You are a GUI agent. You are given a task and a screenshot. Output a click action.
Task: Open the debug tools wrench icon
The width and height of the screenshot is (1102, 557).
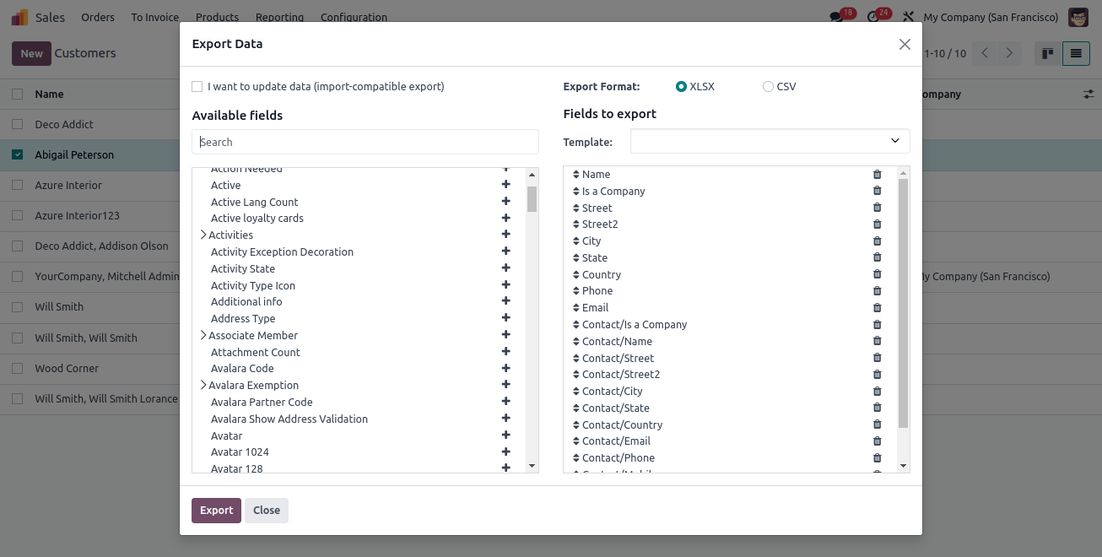(x=909, y=17)
